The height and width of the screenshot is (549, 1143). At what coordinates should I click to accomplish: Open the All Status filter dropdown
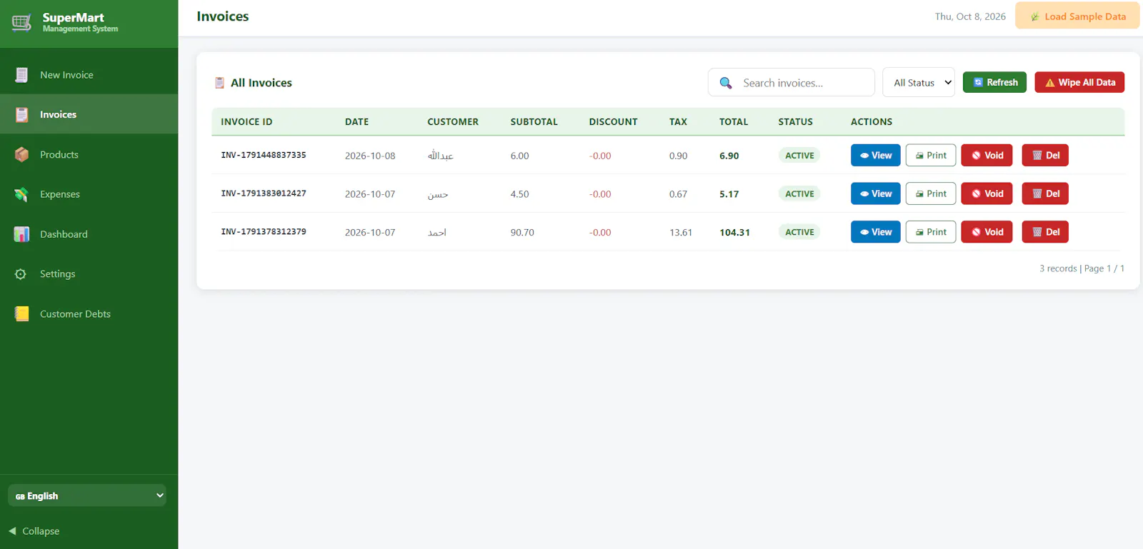click(919, 83)
